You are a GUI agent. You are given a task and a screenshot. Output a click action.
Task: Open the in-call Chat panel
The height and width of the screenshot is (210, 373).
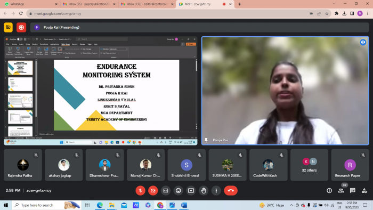tap(352, 190)
